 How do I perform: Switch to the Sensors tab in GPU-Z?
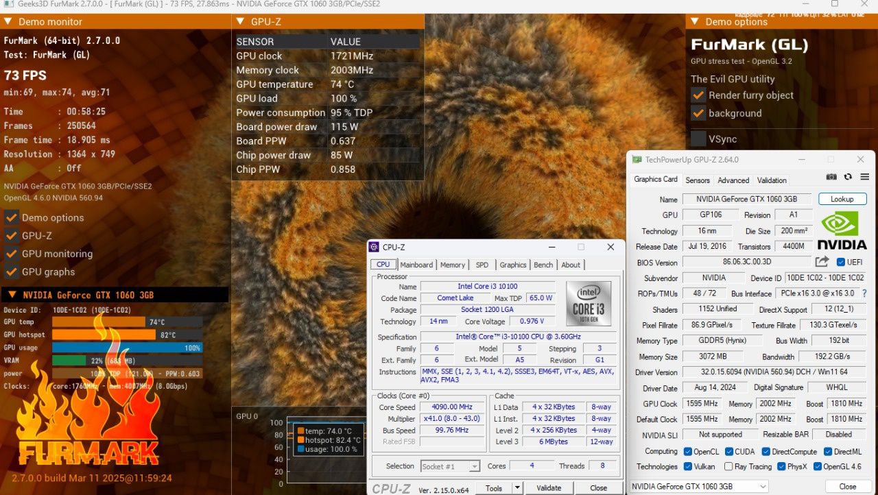click(698, 180)
